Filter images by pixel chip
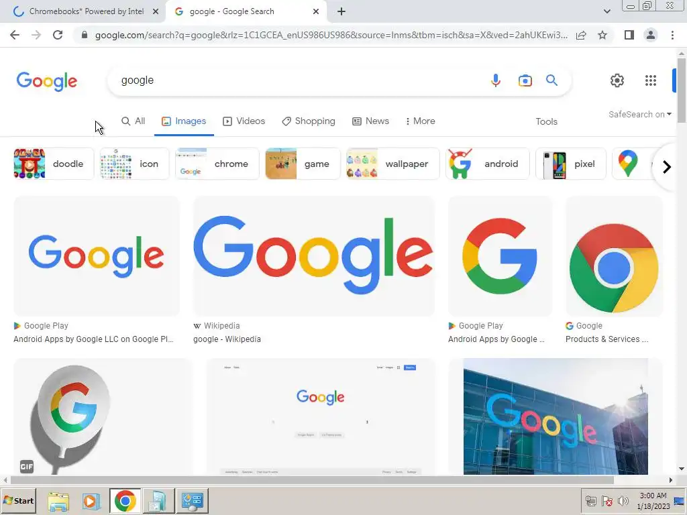The width and height of the screenshot is (687, 515). (x=571, y=164)
